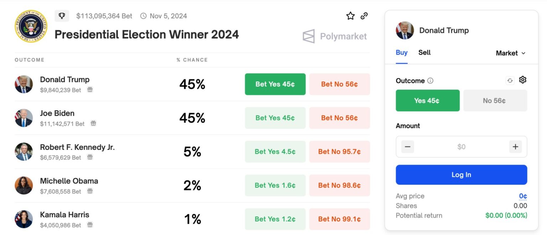Favorite the market with the star

click(x=350, y=16)
